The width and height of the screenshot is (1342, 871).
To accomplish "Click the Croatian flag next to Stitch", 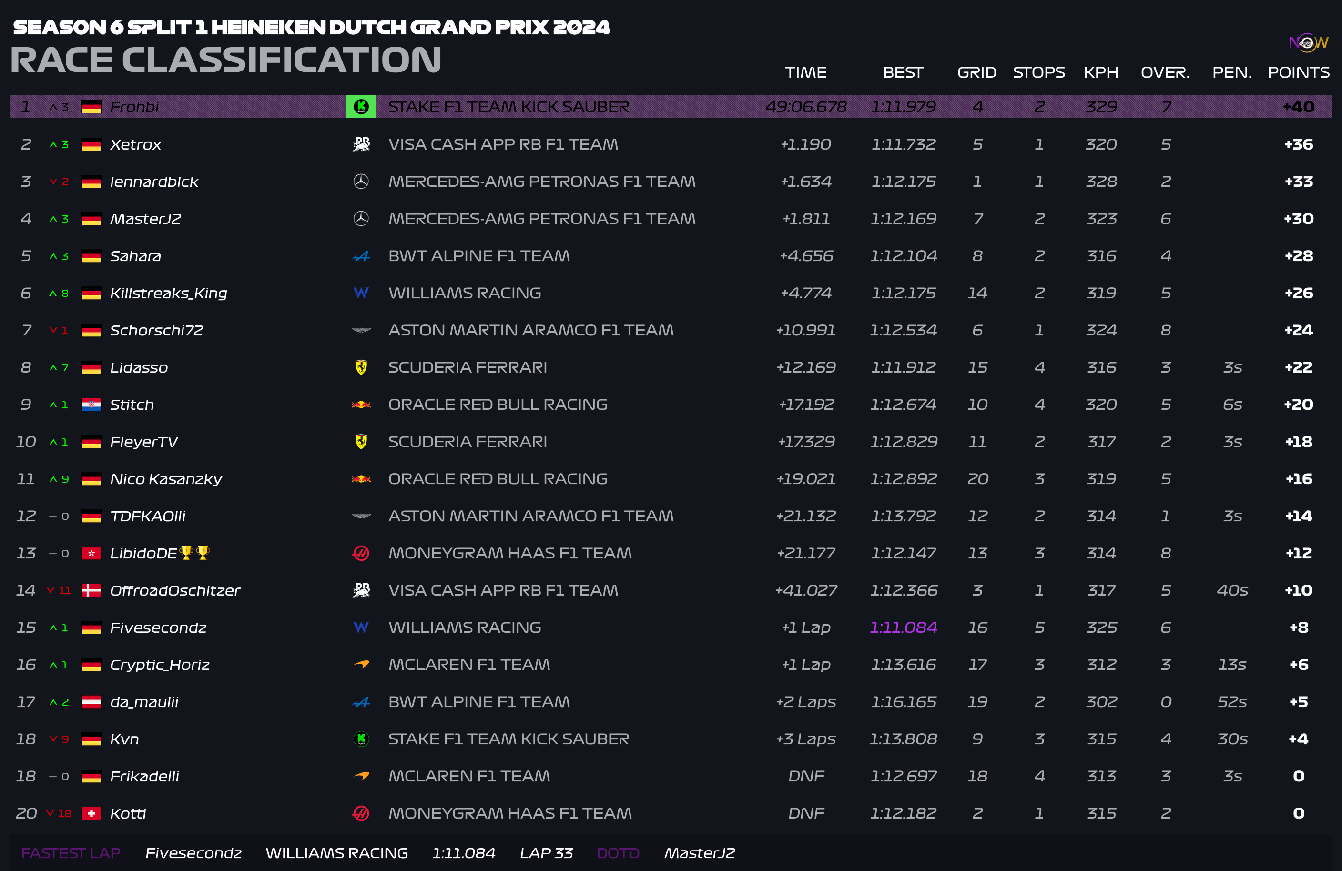I will click(x=91, y=405).
